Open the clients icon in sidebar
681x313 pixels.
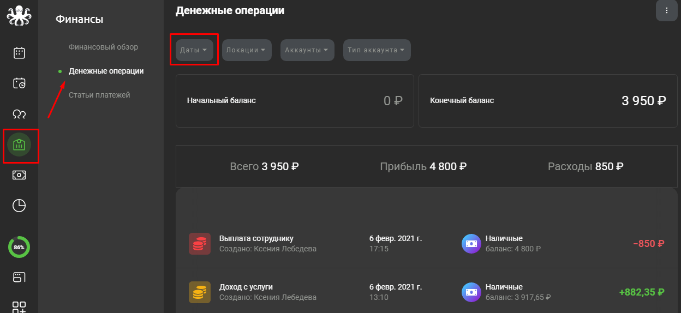19,114
